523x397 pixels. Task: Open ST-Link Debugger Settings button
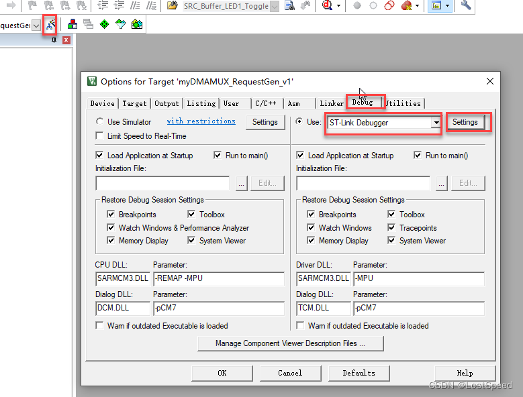[x=465, y=122]
